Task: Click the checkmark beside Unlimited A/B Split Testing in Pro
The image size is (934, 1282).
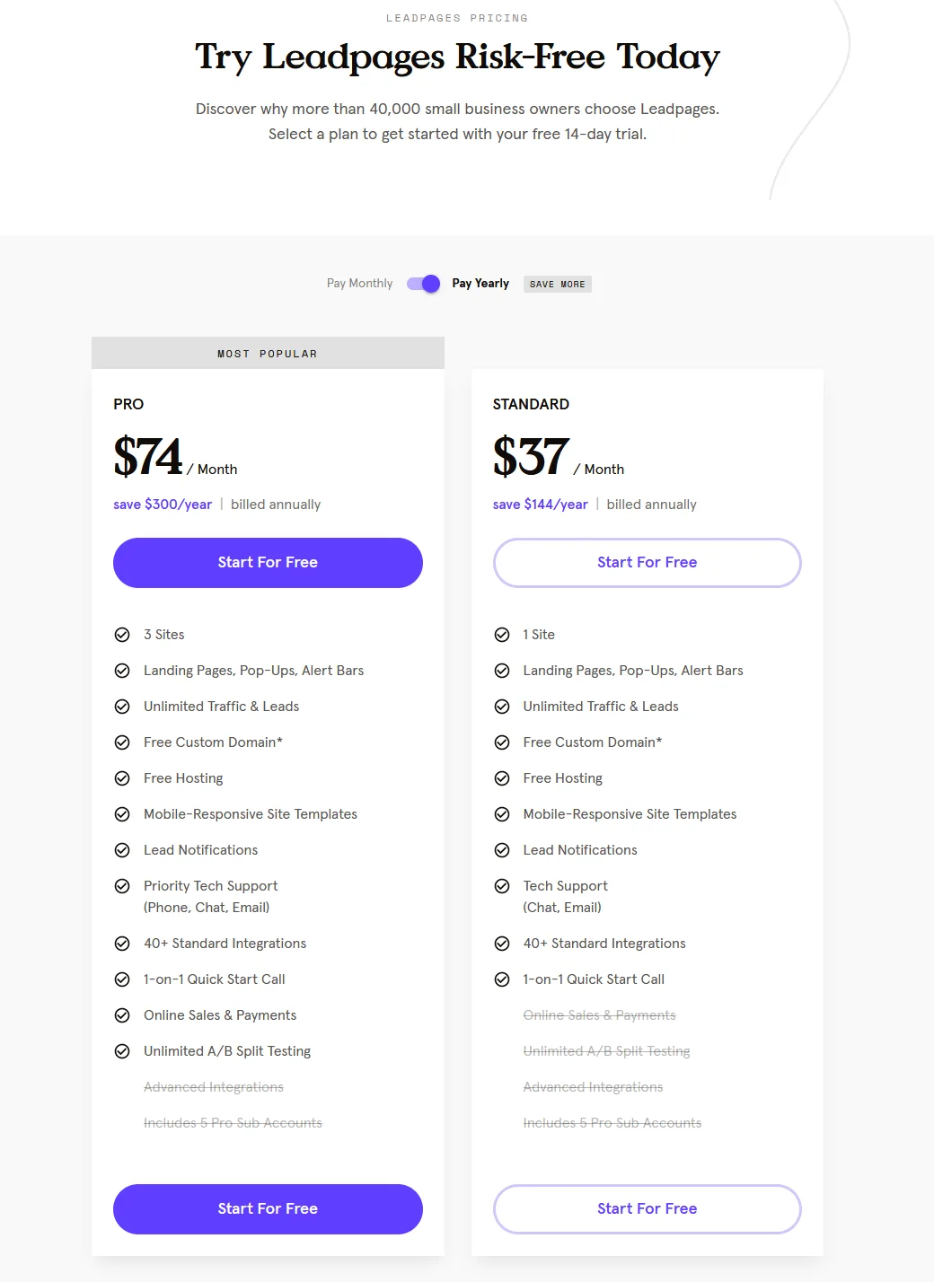Action: point(122,1051)
